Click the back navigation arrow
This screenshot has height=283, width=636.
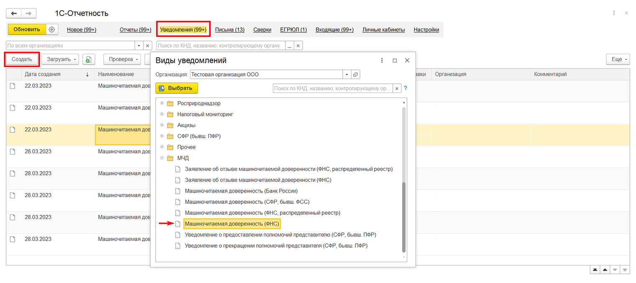pos(14,13)
